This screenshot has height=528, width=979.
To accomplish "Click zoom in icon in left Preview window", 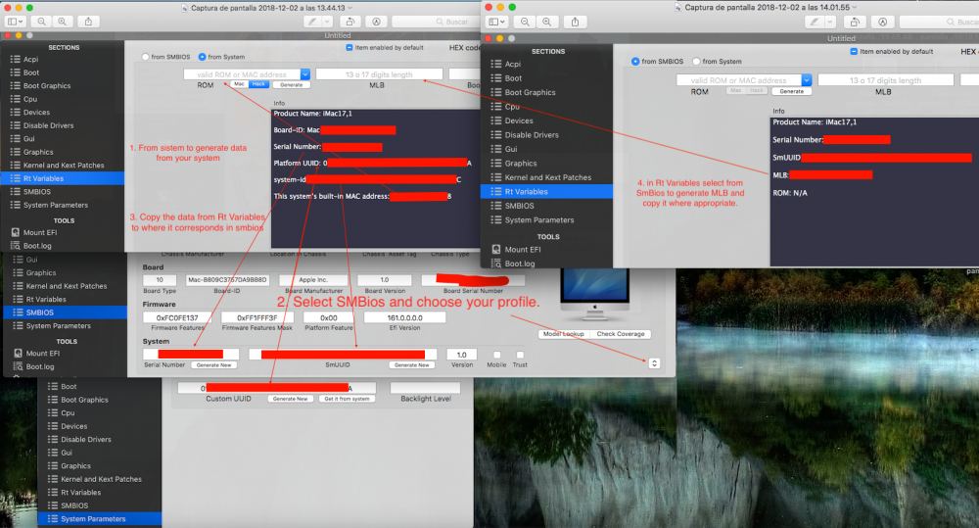I will tap(62, 22).
